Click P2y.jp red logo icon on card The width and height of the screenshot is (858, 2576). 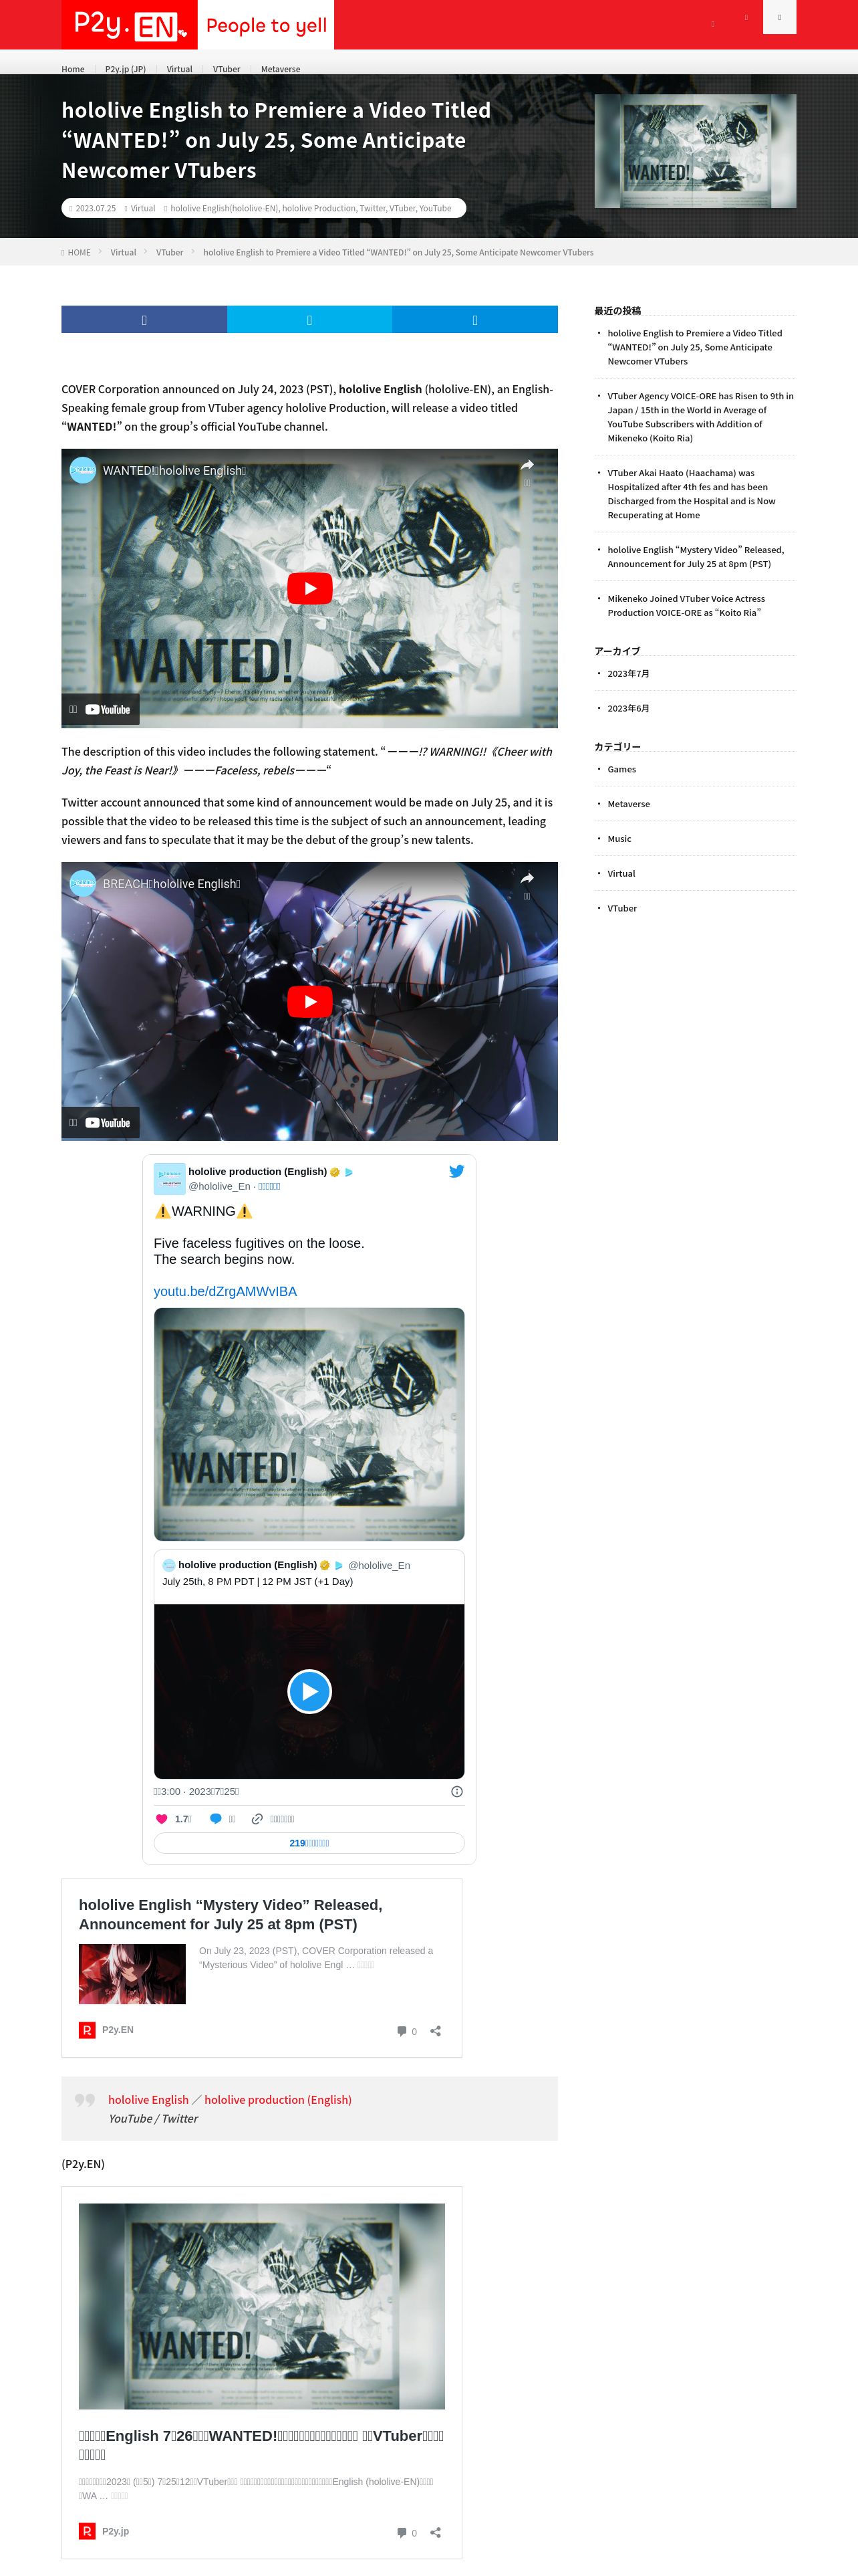[87, 2532]
